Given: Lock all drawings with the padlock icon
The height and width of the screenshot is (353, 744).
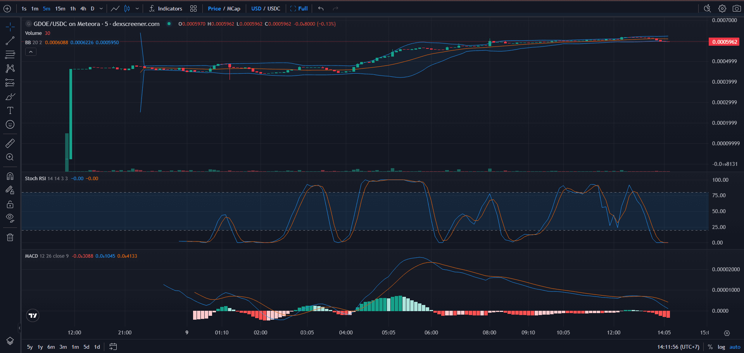Looking at the screenshot, I should coord(10,204).
